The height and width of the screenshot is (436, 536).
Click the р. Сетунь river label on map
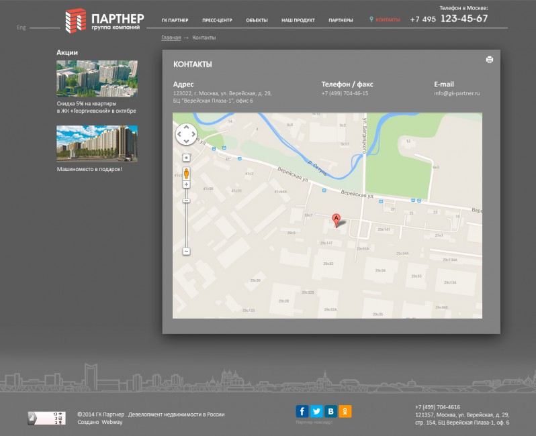(317, 168)
